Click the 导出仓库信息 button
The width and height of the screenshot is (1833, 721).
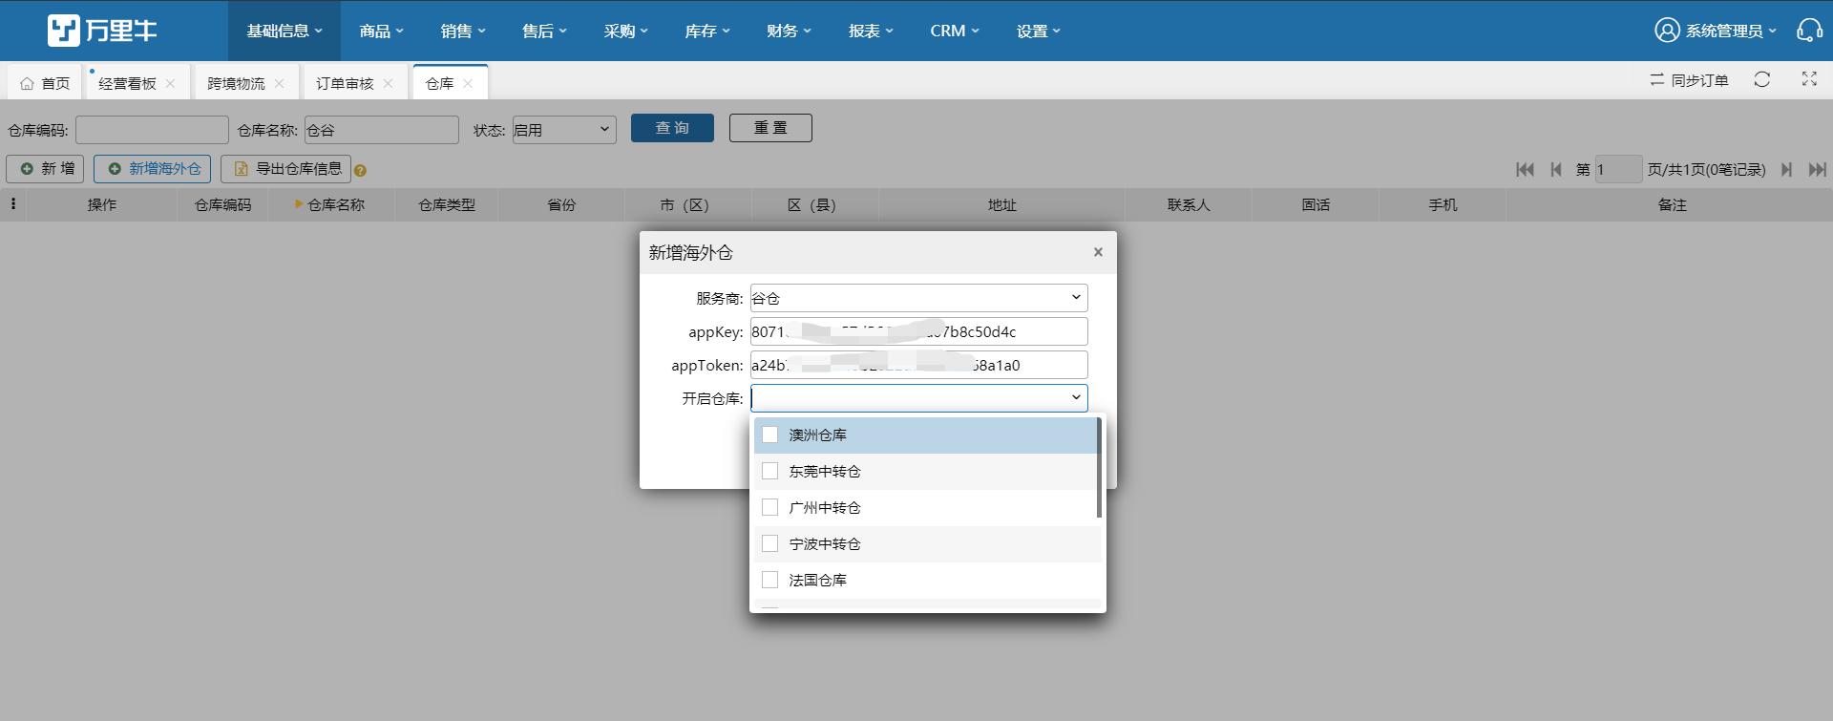tap(286, 169)
